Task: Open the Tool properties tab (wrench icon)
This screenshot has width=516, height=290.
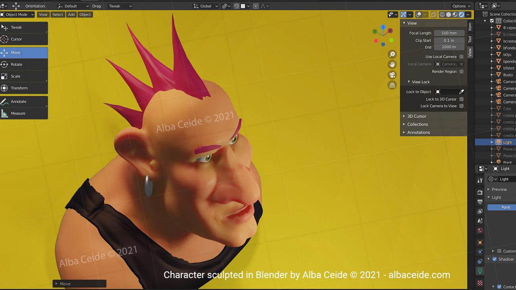Action: (480, 180)
